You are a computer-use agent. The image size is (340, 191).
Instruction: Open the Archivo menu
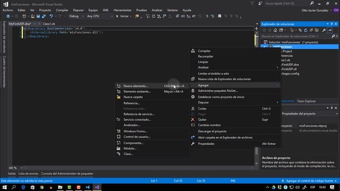pos(7,10)
